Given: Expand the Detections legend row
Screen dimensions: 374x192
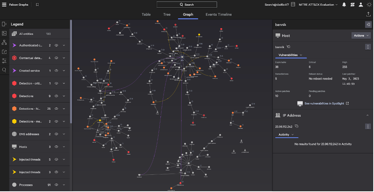Looking at the screenshot, I should (64, 96).
